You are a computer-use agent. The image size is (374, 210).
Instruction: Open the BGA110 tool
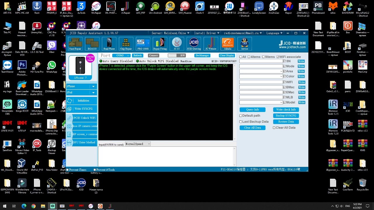pyautogui.click(x=92, y=44)
